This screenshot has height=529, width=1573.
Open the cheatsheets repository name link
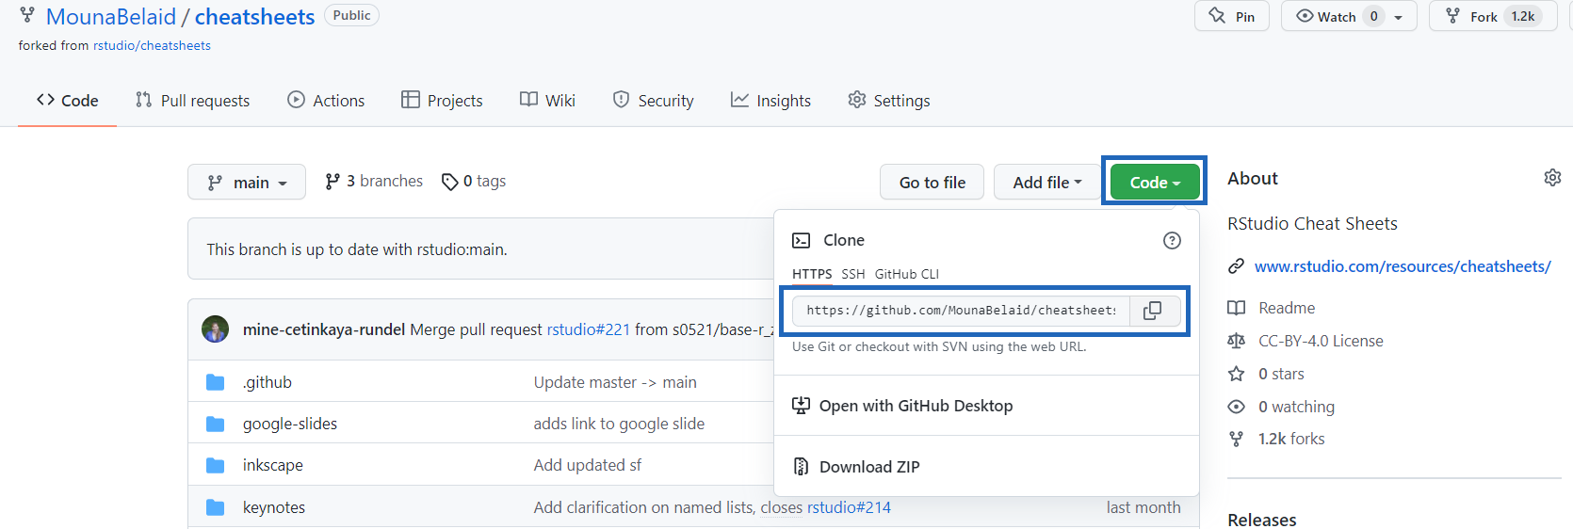pyautogui.click(x=254, y=17)
